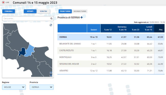The width and height of the screenshot is (166, 95).
Task: Click the search magnifier icon
Action: (x=51, y=19)
